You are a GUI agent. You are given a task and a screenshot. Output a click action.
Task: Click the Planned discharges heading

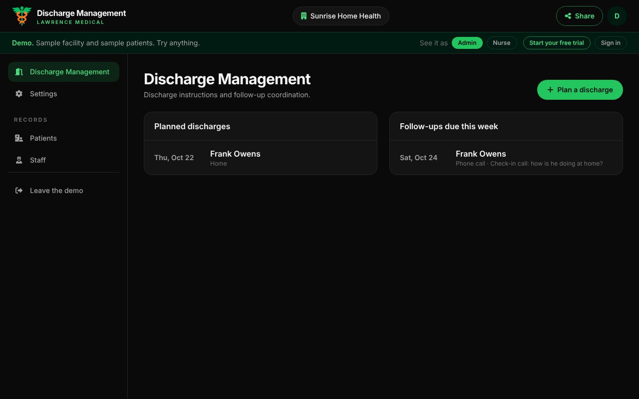192,127
